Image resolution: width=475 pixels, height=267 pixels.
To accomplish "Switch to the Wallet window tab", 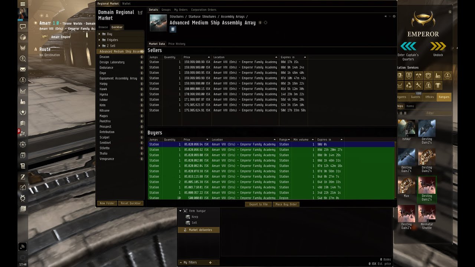I will [126, 4].
